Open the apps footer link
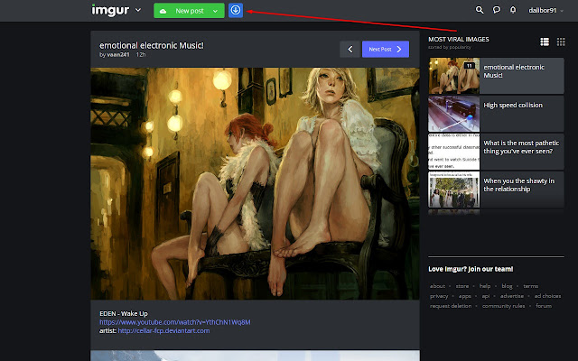The image size is (578, 361). click(x=464, y=296)
